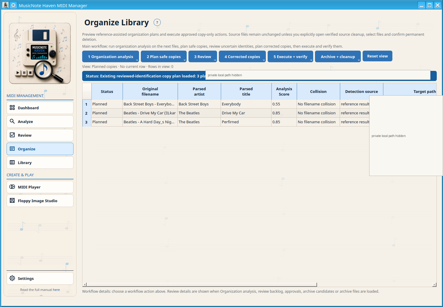
Task: Expand the 3 Review dropdown arrow
Action: point(215,60)
